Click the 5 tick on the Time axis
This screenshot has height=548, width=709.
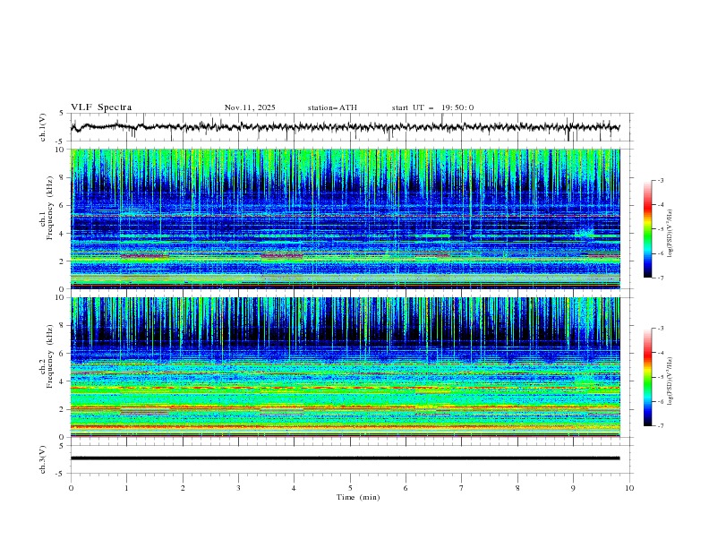(350, 487)
